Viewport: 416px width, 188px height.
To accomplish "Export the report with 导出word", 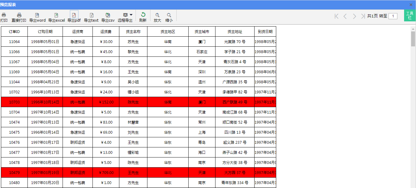I will tap(37, 15).
